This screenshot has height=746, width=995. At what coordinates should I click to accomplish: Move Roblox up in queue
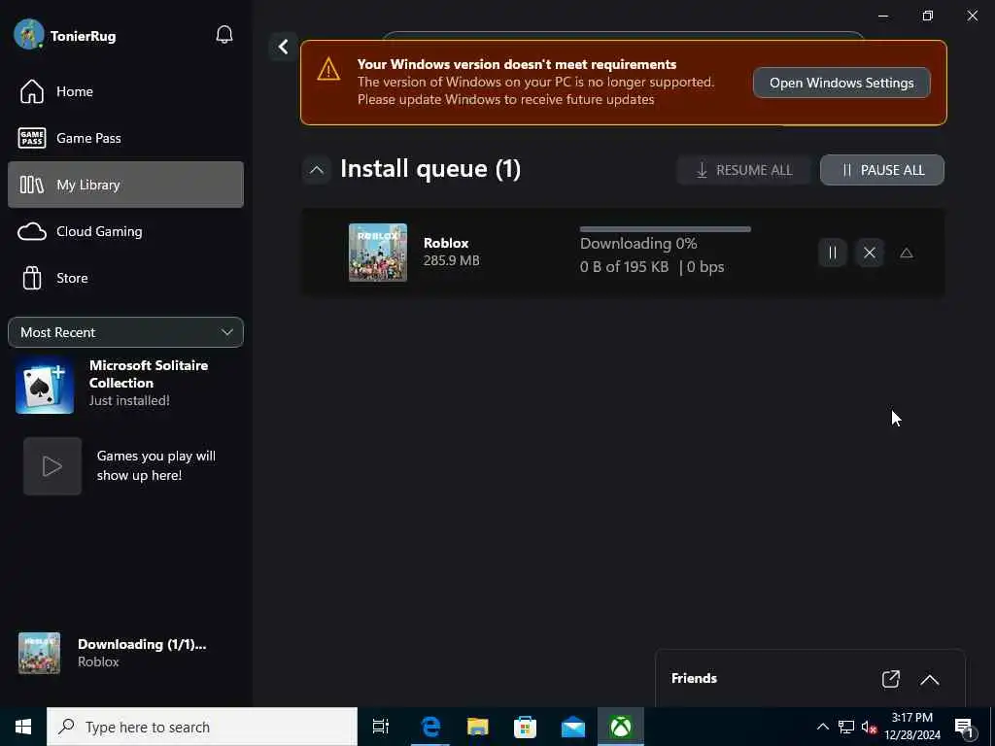[x=907, y=254]
